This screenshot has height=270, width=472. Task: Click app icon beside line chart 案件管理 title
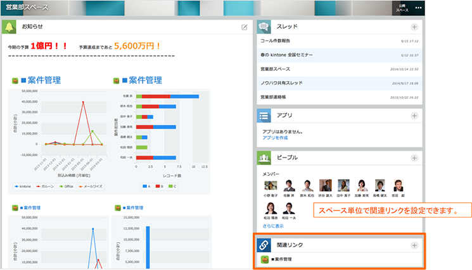[x=15, y=80]
